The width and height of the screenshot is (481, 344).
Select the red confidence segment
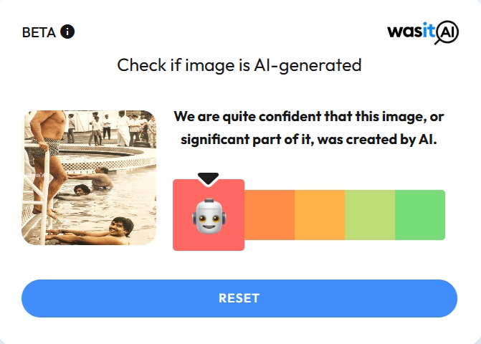(209, 215)
